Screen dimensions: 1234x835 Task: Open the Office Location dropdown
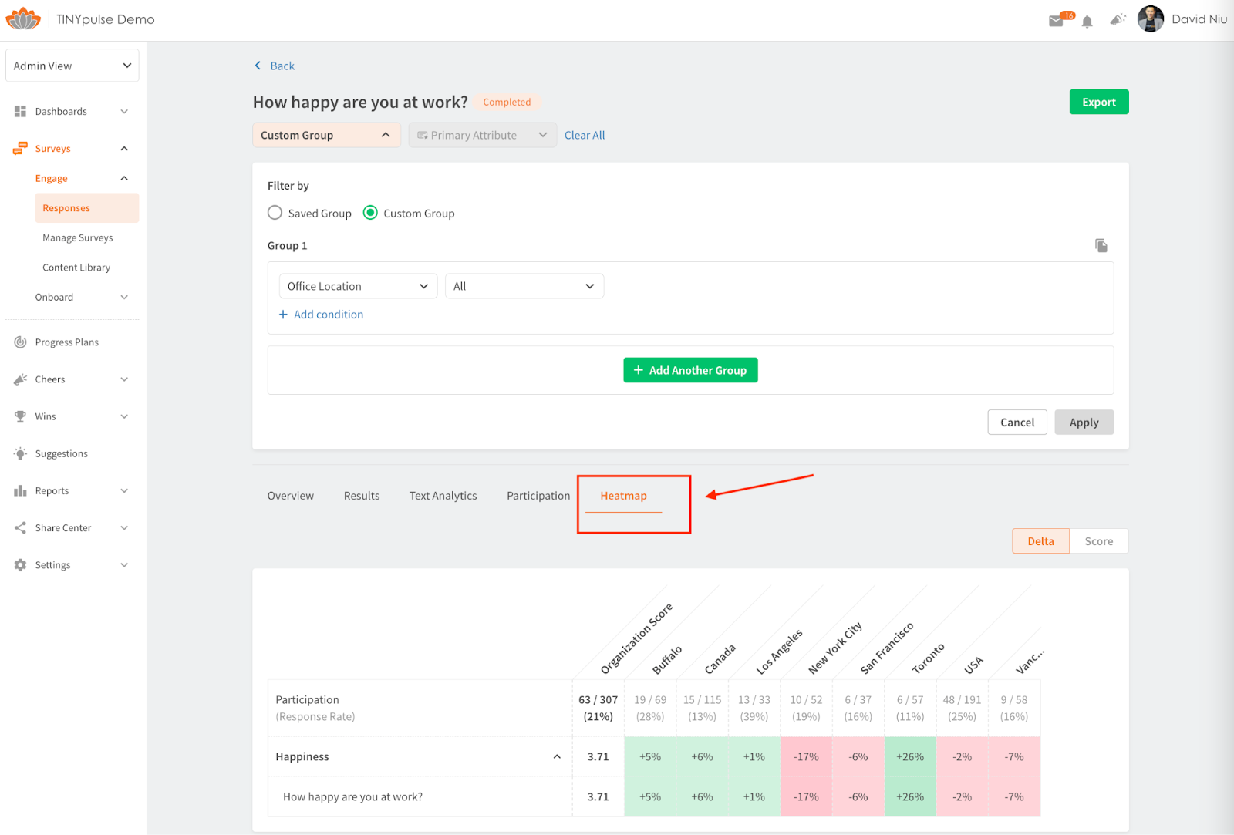pos(358,286)
